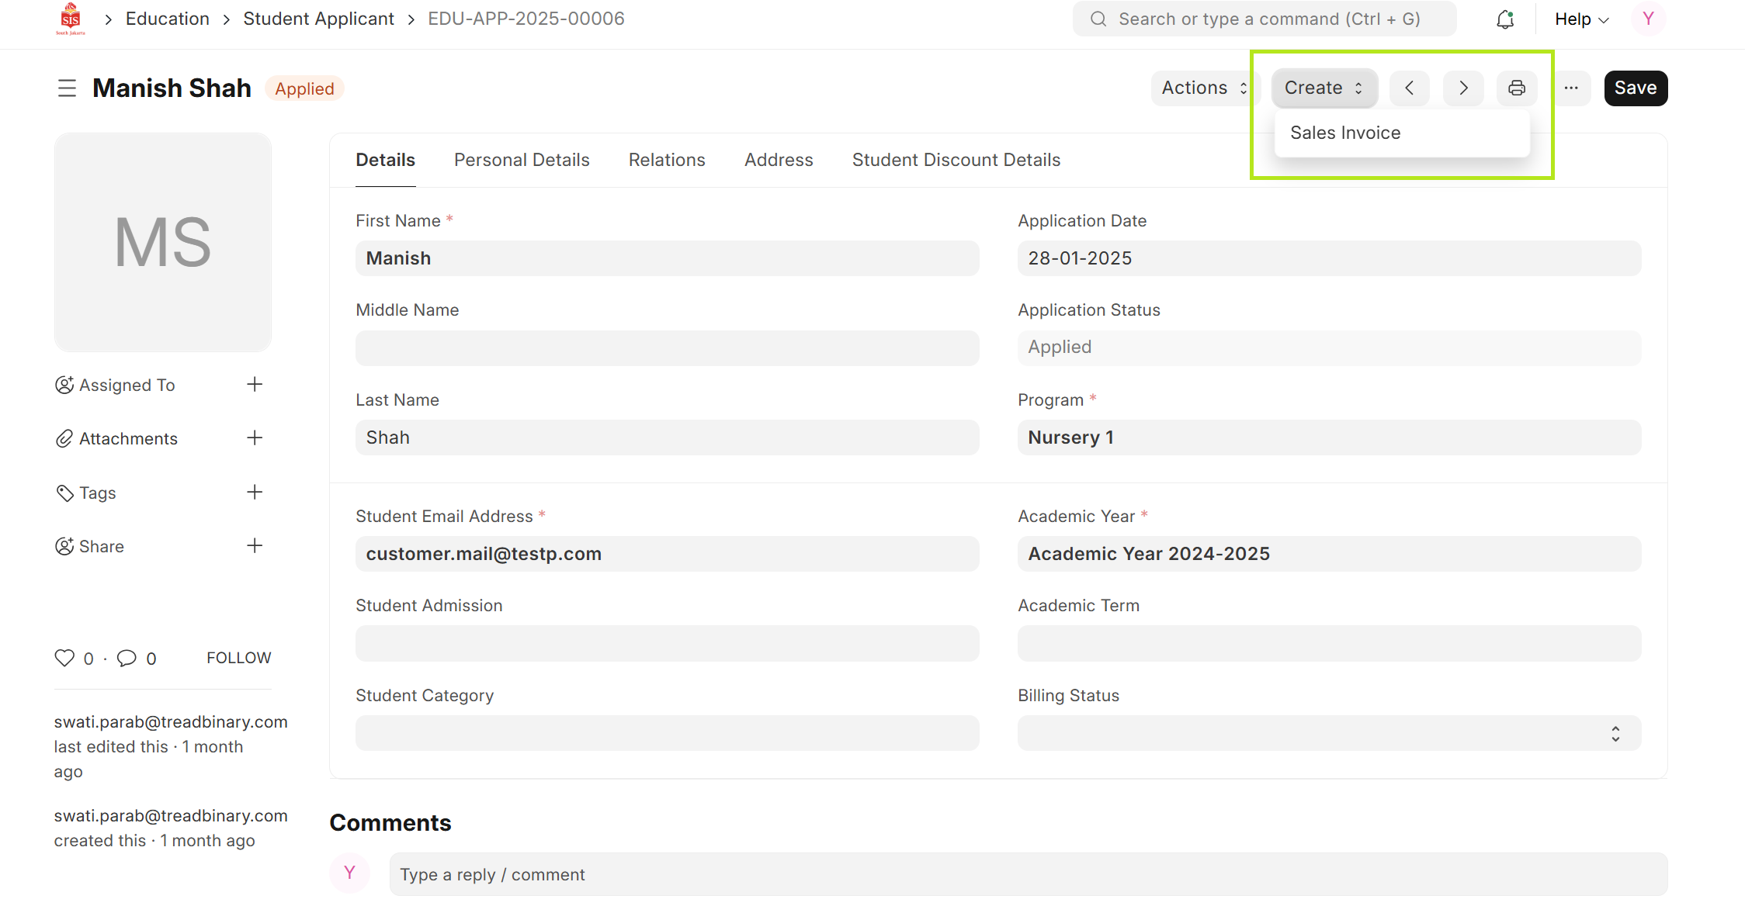The image size is (1745, 906).
Task: Go to next record arrow
Action: click(x=1463, y=88)
